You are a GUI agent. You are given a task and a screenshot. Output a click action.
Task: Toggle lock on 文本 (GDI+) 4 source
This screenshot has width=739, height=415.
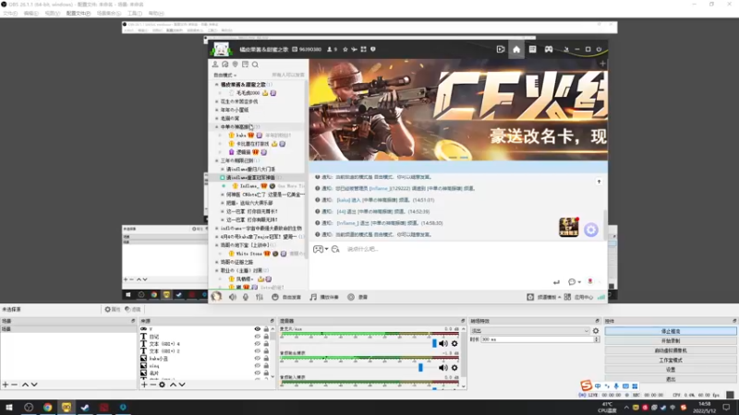point(266,343)
